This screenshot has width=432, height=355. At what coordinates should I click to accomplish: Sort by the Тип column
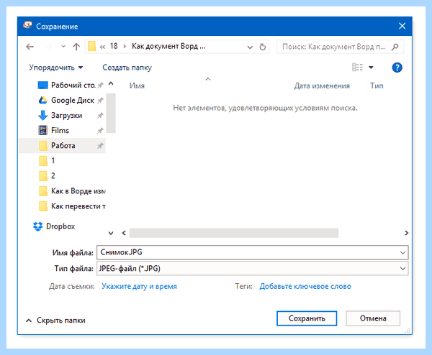pos(377,86)
